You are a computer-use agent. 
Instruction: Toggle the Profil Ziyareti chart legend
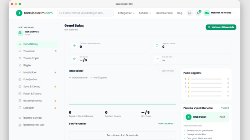[x=99, y=78]
